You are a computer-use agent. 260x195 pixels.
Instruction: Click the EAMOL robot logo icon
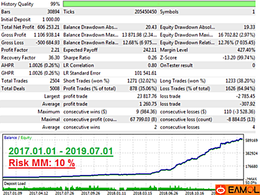[x=220, y=189]
